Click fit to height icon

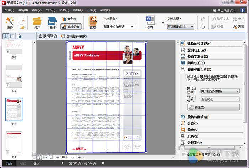[51, 157]
